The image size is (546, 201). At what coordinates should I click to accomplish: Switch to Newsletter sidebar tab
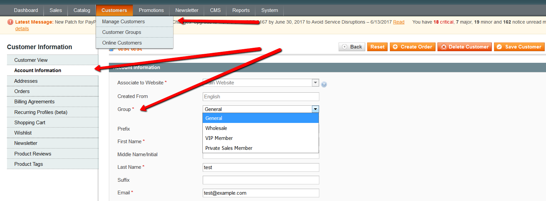tap(53, 143)
